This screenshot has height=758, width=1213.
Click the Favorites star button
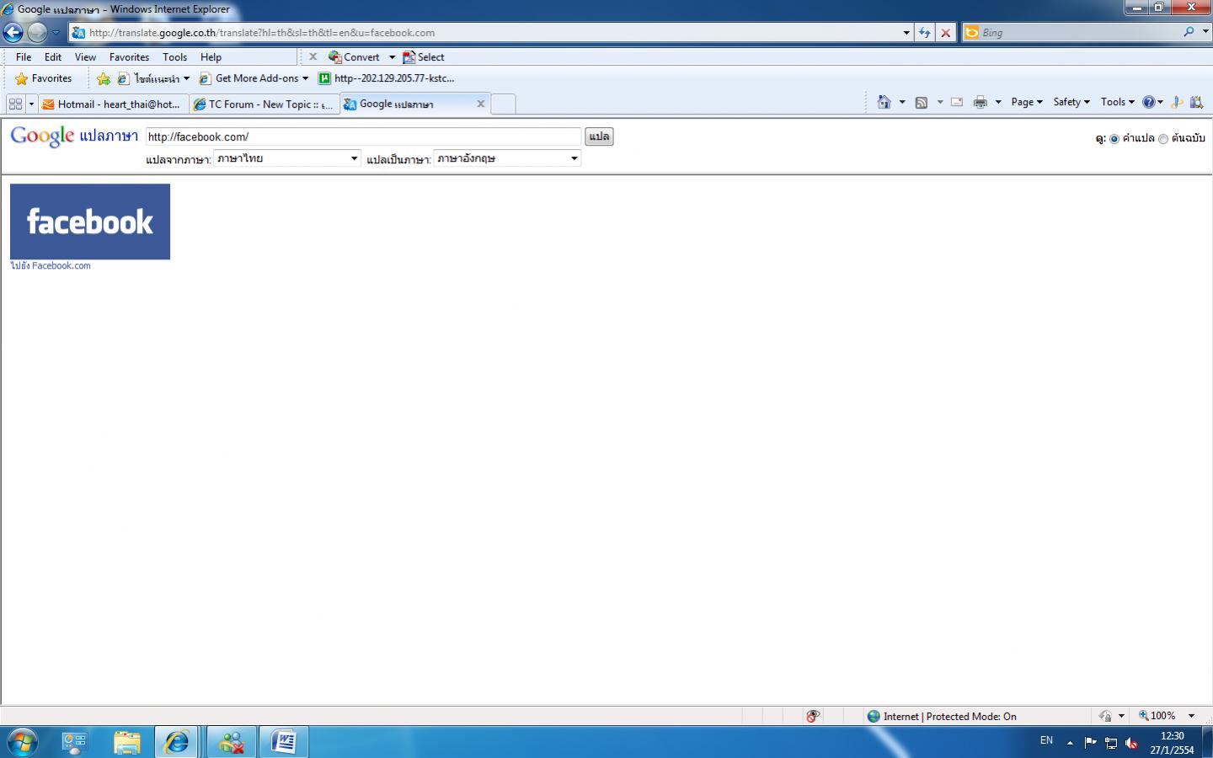tap(44, 78)
